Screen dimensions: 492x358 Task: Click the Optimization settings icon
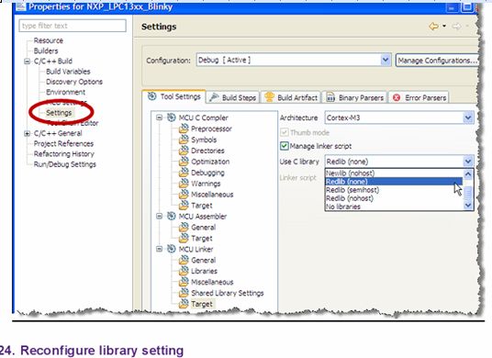point(184,162)
